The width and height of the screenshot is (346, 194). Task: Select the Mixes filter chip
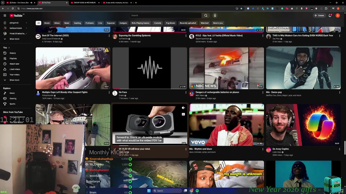point(57,23)
